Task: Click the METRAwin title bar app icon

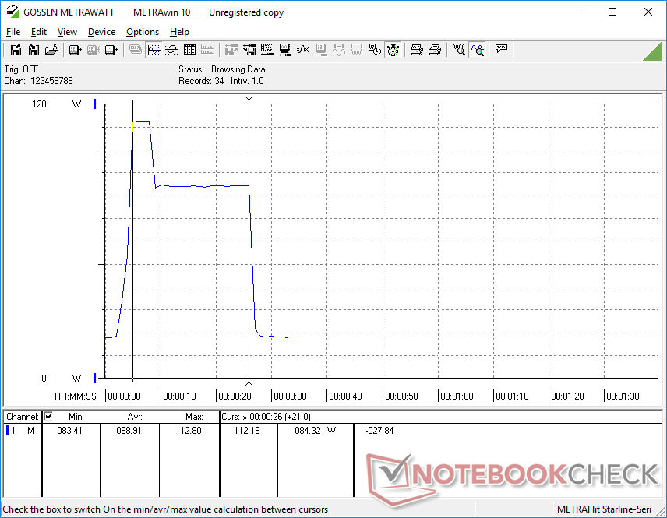Action: 12,12
